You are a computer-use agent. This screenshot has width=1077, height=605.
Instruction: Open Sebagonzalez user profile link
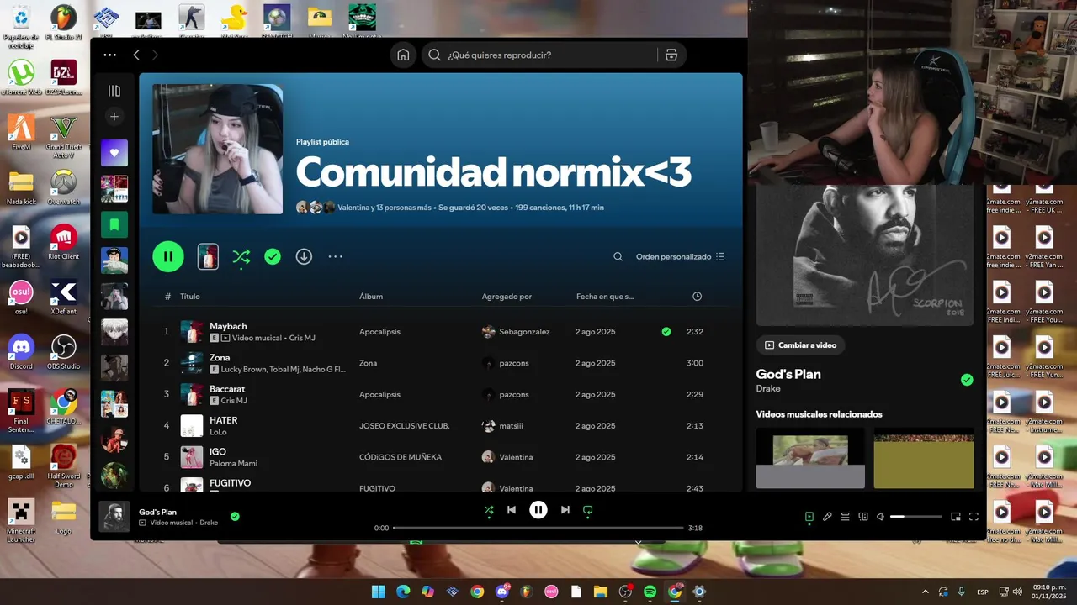coord(524,332)
